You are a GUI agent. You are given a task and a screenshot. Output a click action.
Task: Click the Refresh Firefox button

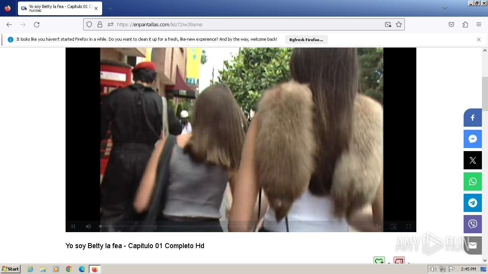(306, 40)
